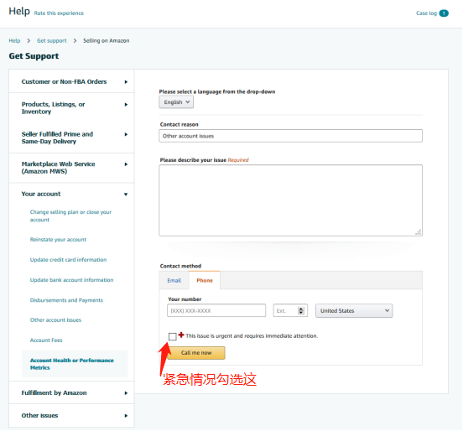463x431 pixels.
Task: Select the Phone contact tab
Action: click(205, 280)
